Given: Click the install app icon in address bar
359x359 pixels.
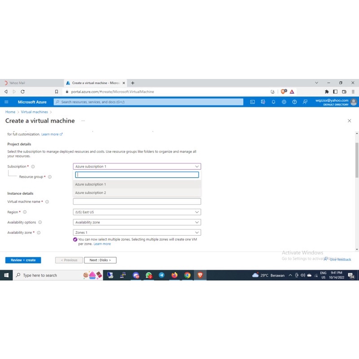Looking at the screenshot, I should (x=272, y=92).
